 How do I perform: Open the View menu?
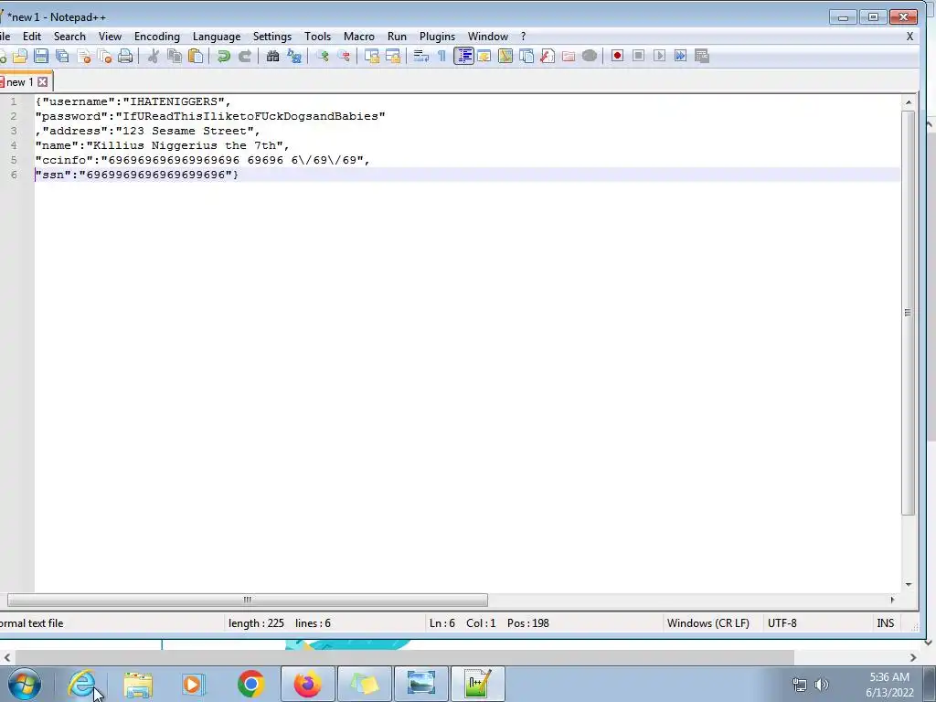click(x=110, y=37)
